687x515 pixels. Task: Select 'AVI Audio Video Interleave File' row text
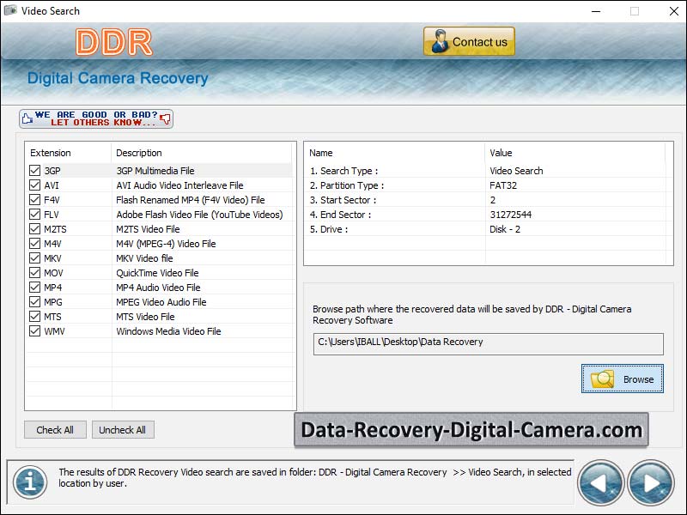click(x=179, y=185)
